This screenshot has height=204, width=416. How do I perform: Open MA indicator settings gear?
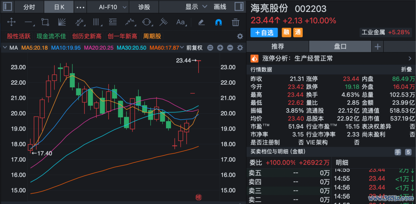point(240,48)
